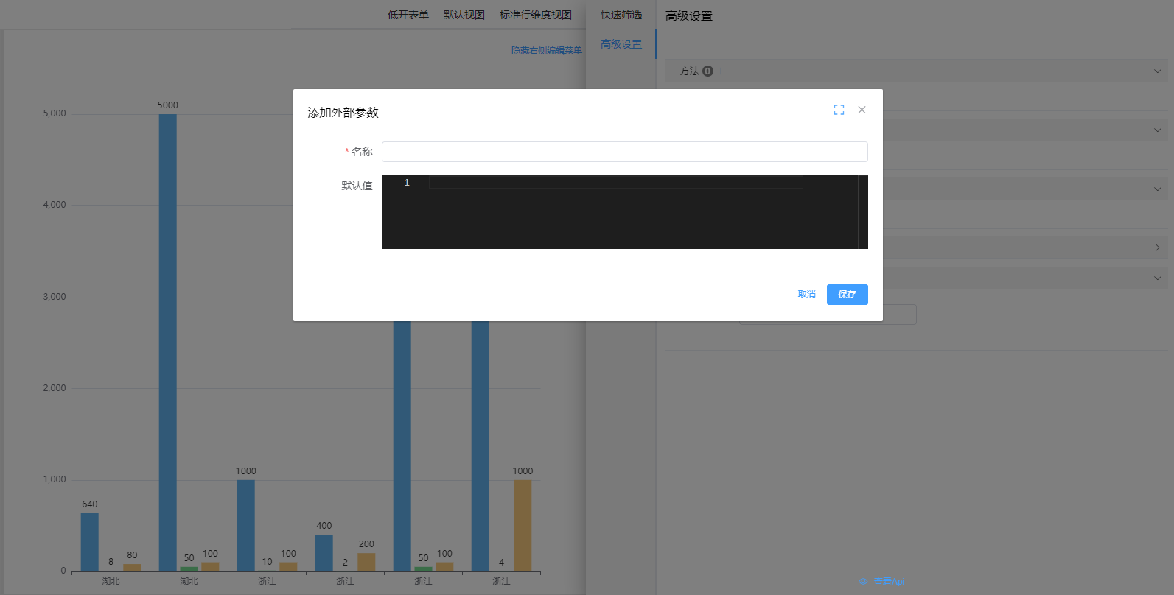Image resolution: width=1174 pixels, height=595 pixels.
Task: Toggle the bottom collapse panel chevron
Action: pyautogui.click(x=1157, y=278)
